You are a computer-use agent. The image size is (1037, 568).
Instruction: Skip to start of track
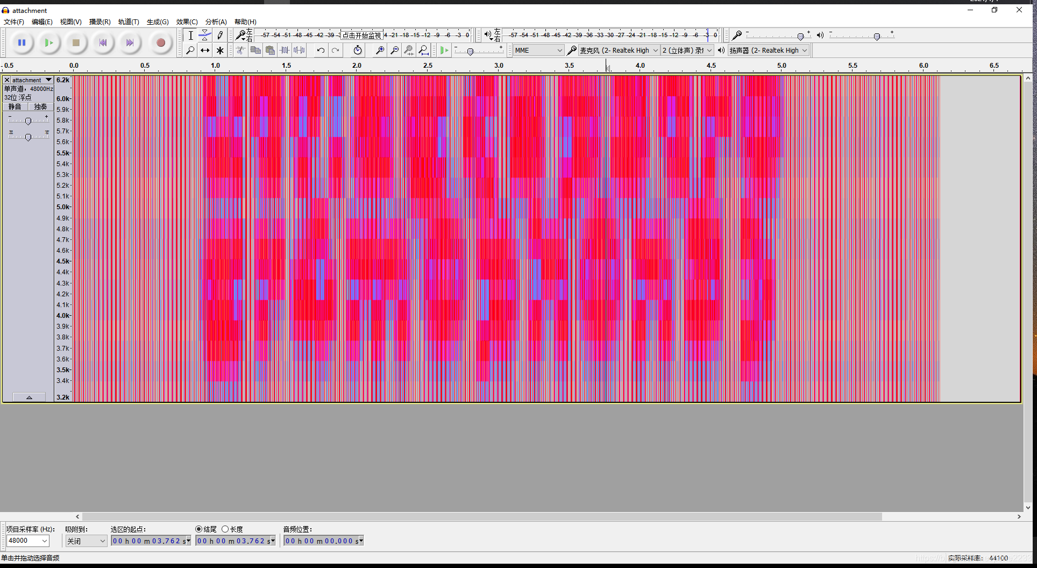point(103,42)
